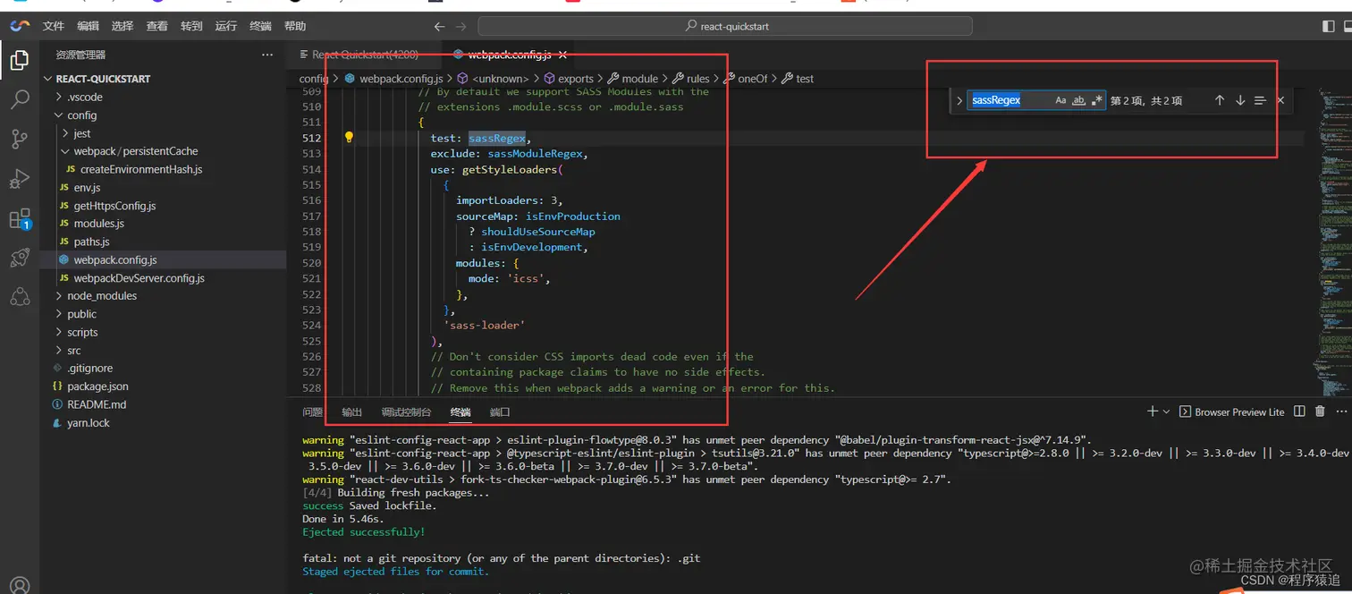Open the 文件 (File) menu

pos(54,27)
